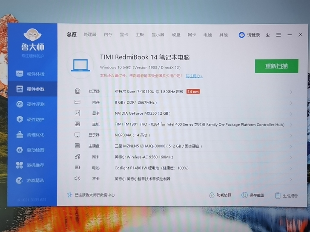
Task: Click 已连接鲁大师云数据中心 status text
Action: [x=95, y=195]
